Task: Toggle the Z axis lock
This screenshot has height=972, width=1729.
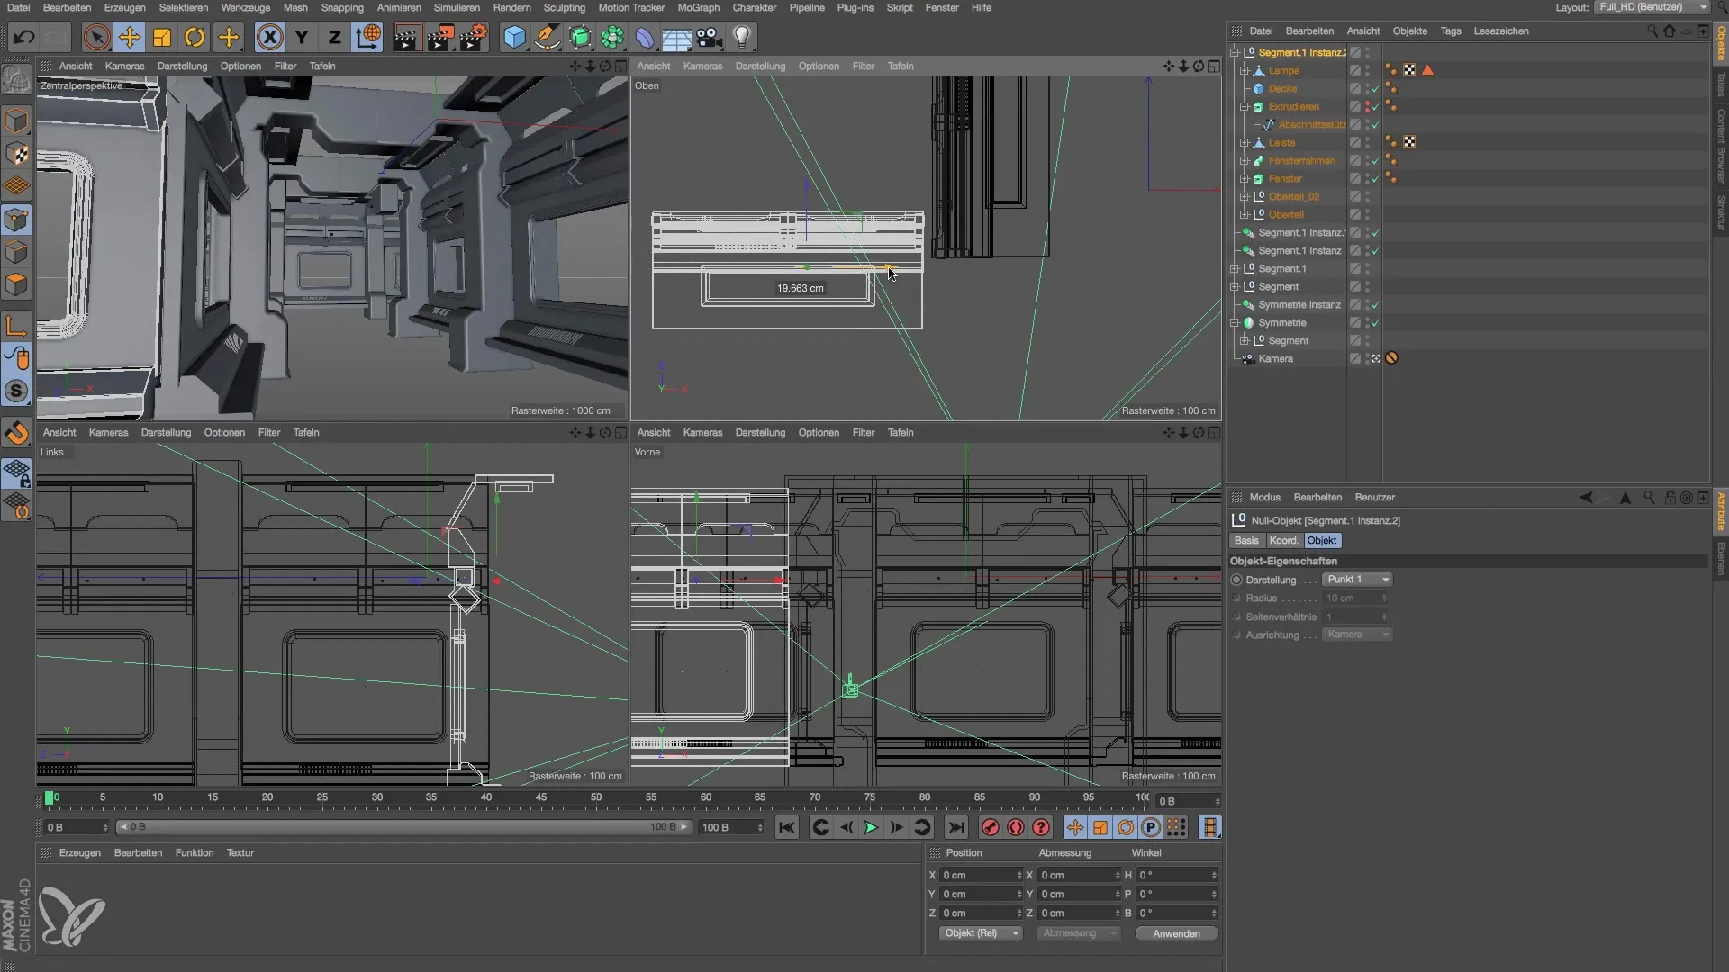Action: 334,37
